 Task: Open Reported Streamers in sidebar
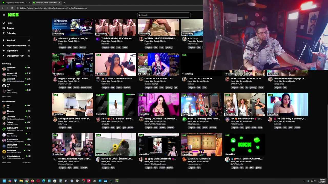(16, 45)
